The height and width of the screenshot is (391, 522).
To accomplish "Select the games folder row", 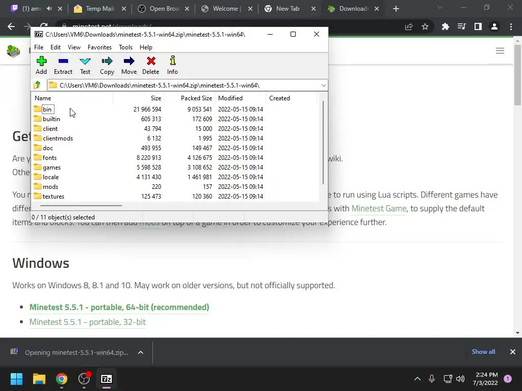I will tap(175, 167).
